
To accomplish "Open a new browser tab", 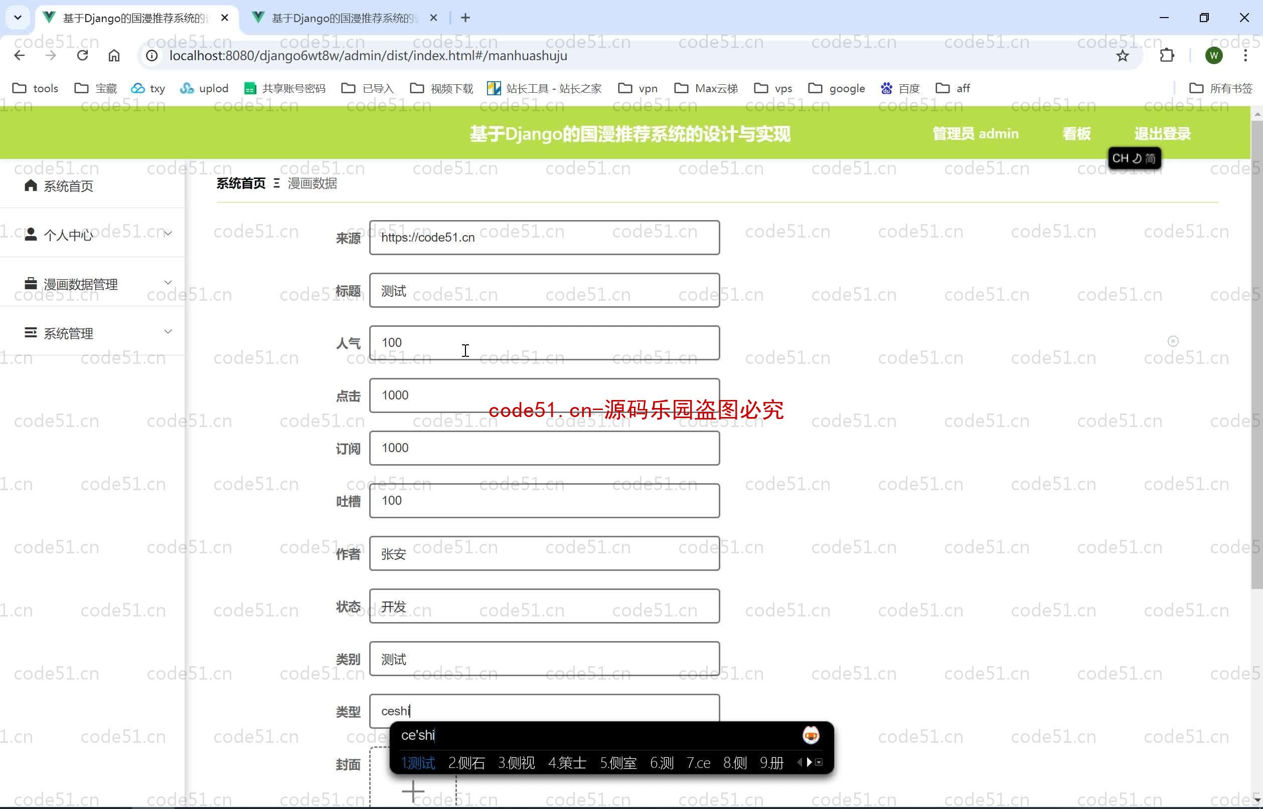I will (465, 18).
